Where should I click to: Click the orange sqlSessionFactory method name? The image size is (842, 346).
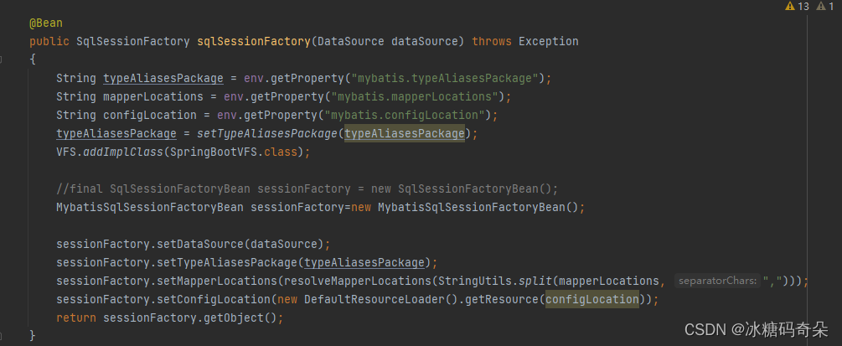254,41
